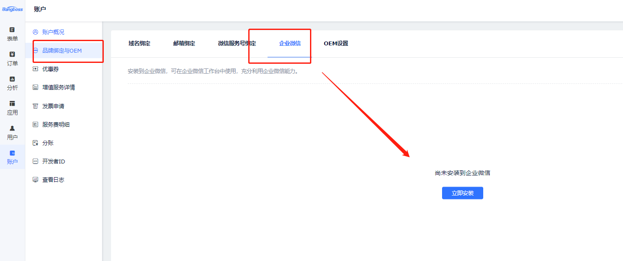
Task: Open the 应用 apps icon in sidebar
Action: tap(12, 104)
